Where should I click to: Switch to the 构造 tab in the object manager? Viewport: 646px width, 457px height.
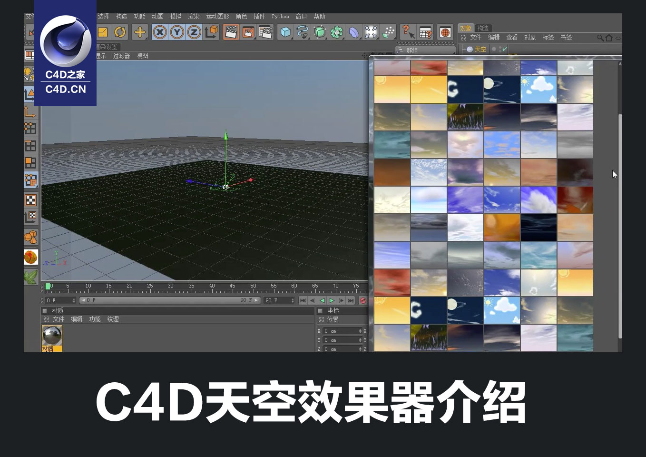point(482,28)
